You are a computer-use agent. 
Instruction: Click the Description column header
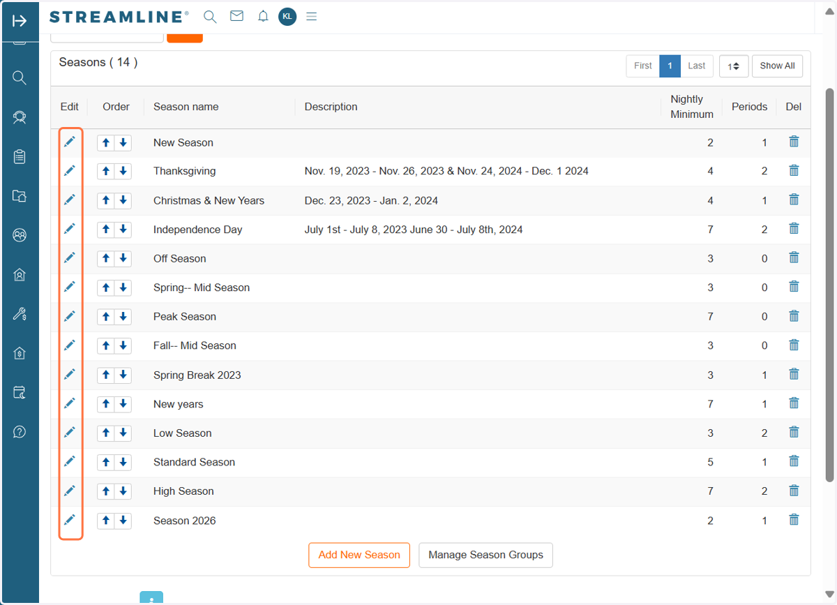coord(331,107)
